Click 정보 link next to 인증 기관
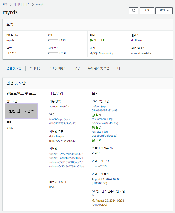This screenshot has height=213, width=175. click(x=107, y=161)
